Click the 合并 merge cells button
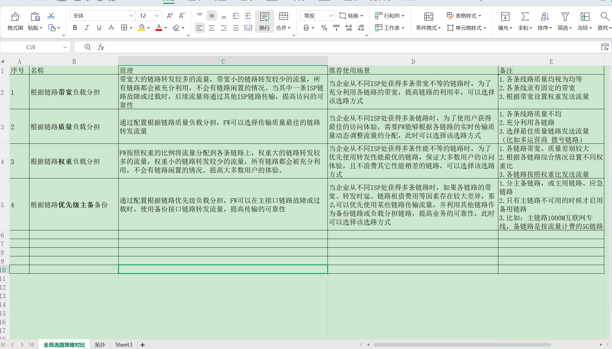The width and height of the screenshot is (612, 349). pyautogui.click(x=283, y=21)
